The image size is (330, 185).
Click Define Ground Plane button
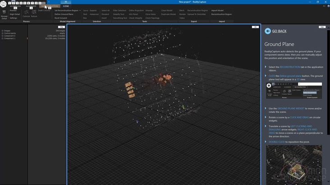point(64,14)
